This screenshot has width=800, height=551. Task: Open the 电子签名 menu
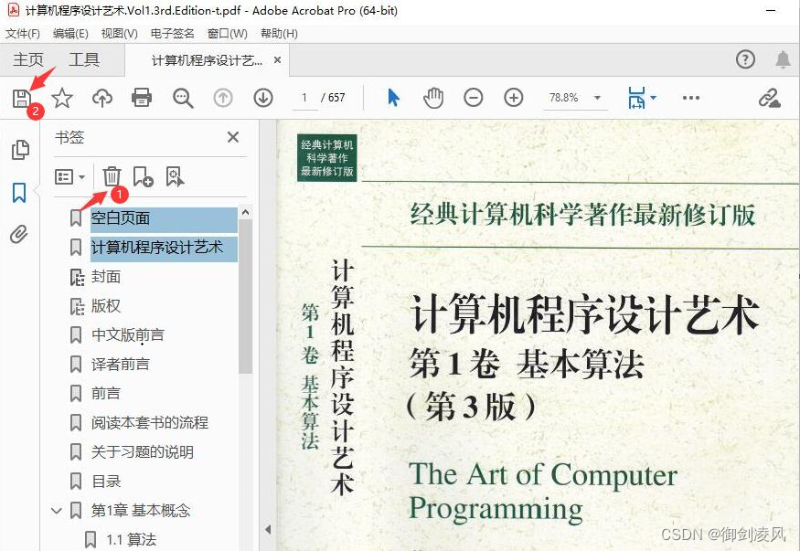(x=173, y=34)
